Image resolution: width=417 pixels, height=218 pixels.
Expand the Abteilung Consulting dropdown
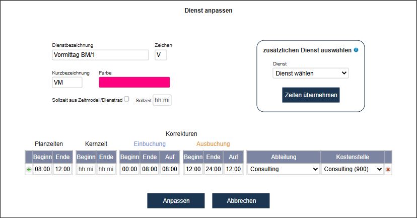284,169
